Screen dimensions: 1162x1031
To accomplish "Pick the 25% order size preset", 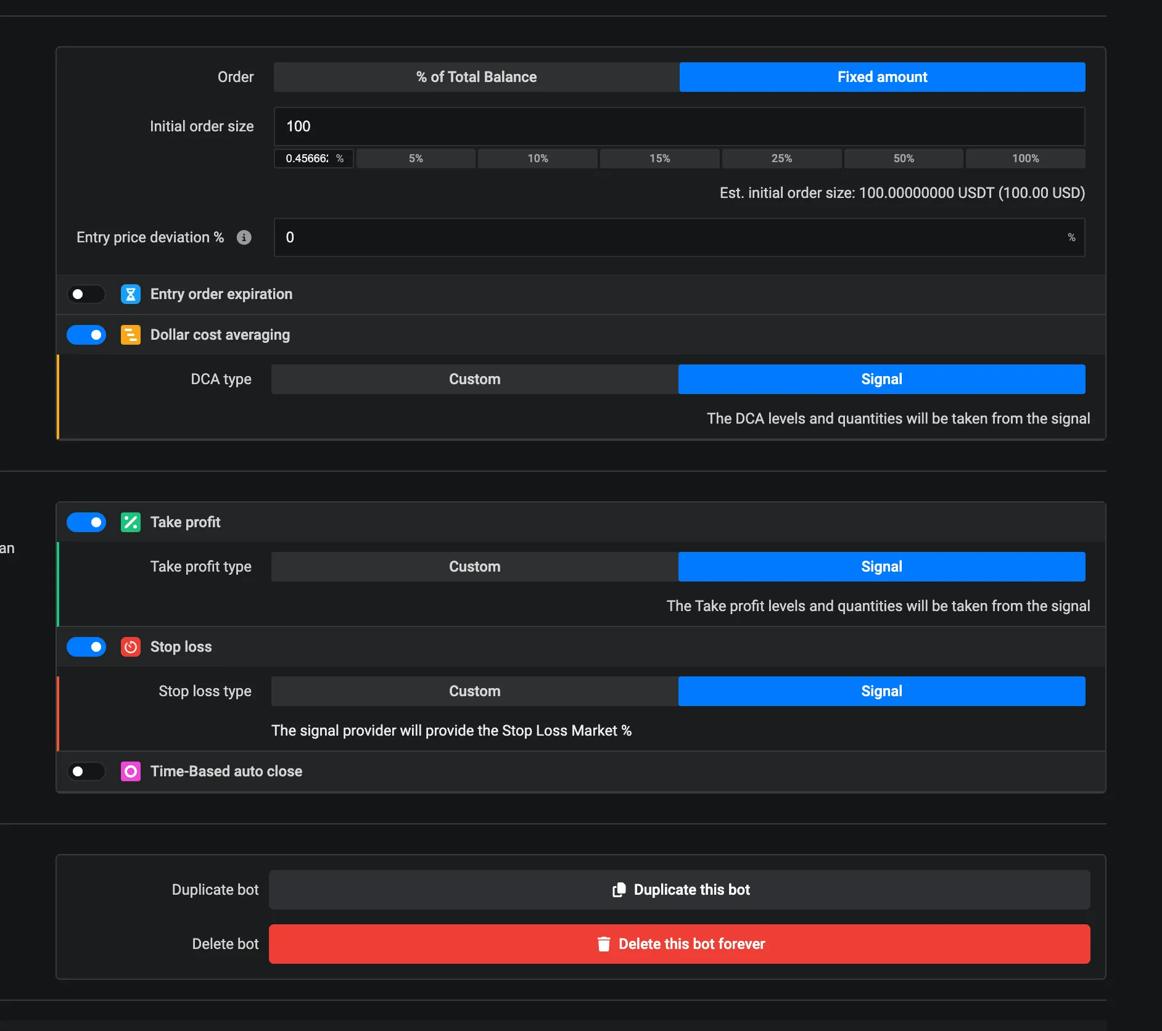I will pos(781,158).
